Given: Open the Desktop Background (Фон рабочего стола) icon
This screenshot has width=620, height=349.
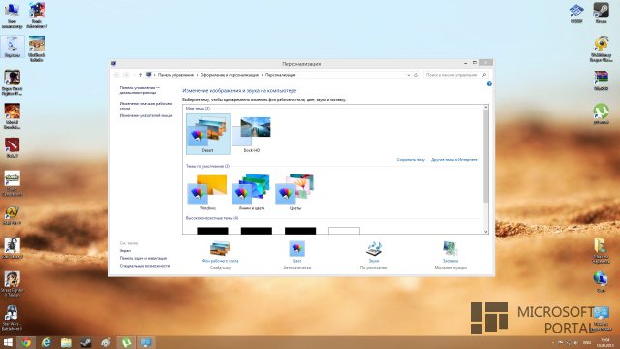Looking at the screenshot, I should [x=220, y=248].
